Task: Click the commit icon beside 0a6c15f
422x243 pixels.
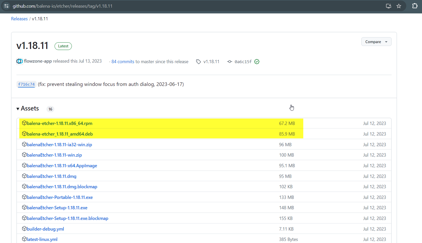Action: [230, 62]
